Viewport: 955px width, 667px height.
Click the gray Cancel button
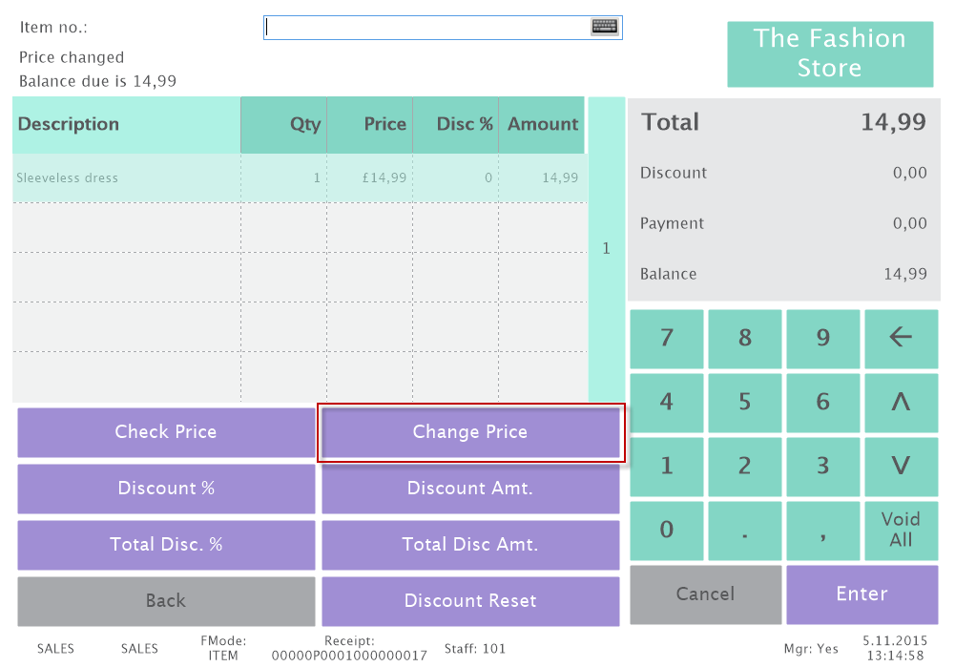(705, 594)
